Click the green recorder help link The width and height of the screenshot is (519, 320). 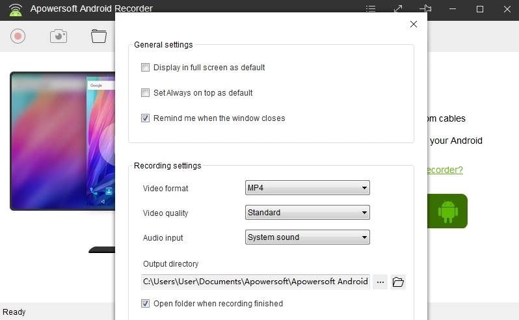pos(445,170)
